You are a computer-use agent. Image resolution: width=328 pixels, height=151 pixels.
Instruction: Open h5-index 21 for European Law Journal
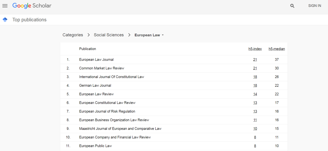click(x=255, y=60)
